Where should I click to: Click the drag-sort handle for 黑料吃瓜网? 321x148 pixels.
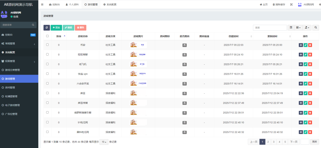pos(301,132)
